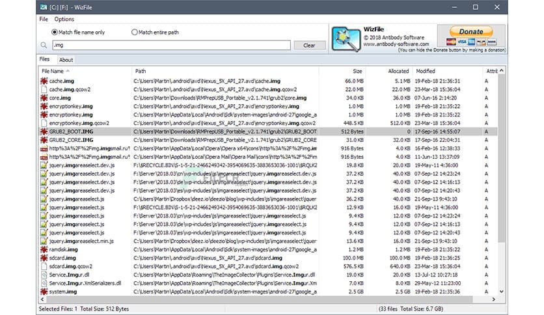
Task: Select the core.img file name
Action: pos(60,98)
